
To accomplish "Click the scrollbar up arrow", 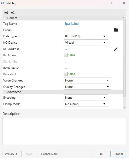I will tap(124, 17).
